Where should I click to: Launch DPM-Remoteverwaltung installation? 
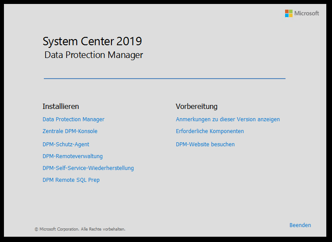point(72,156)
